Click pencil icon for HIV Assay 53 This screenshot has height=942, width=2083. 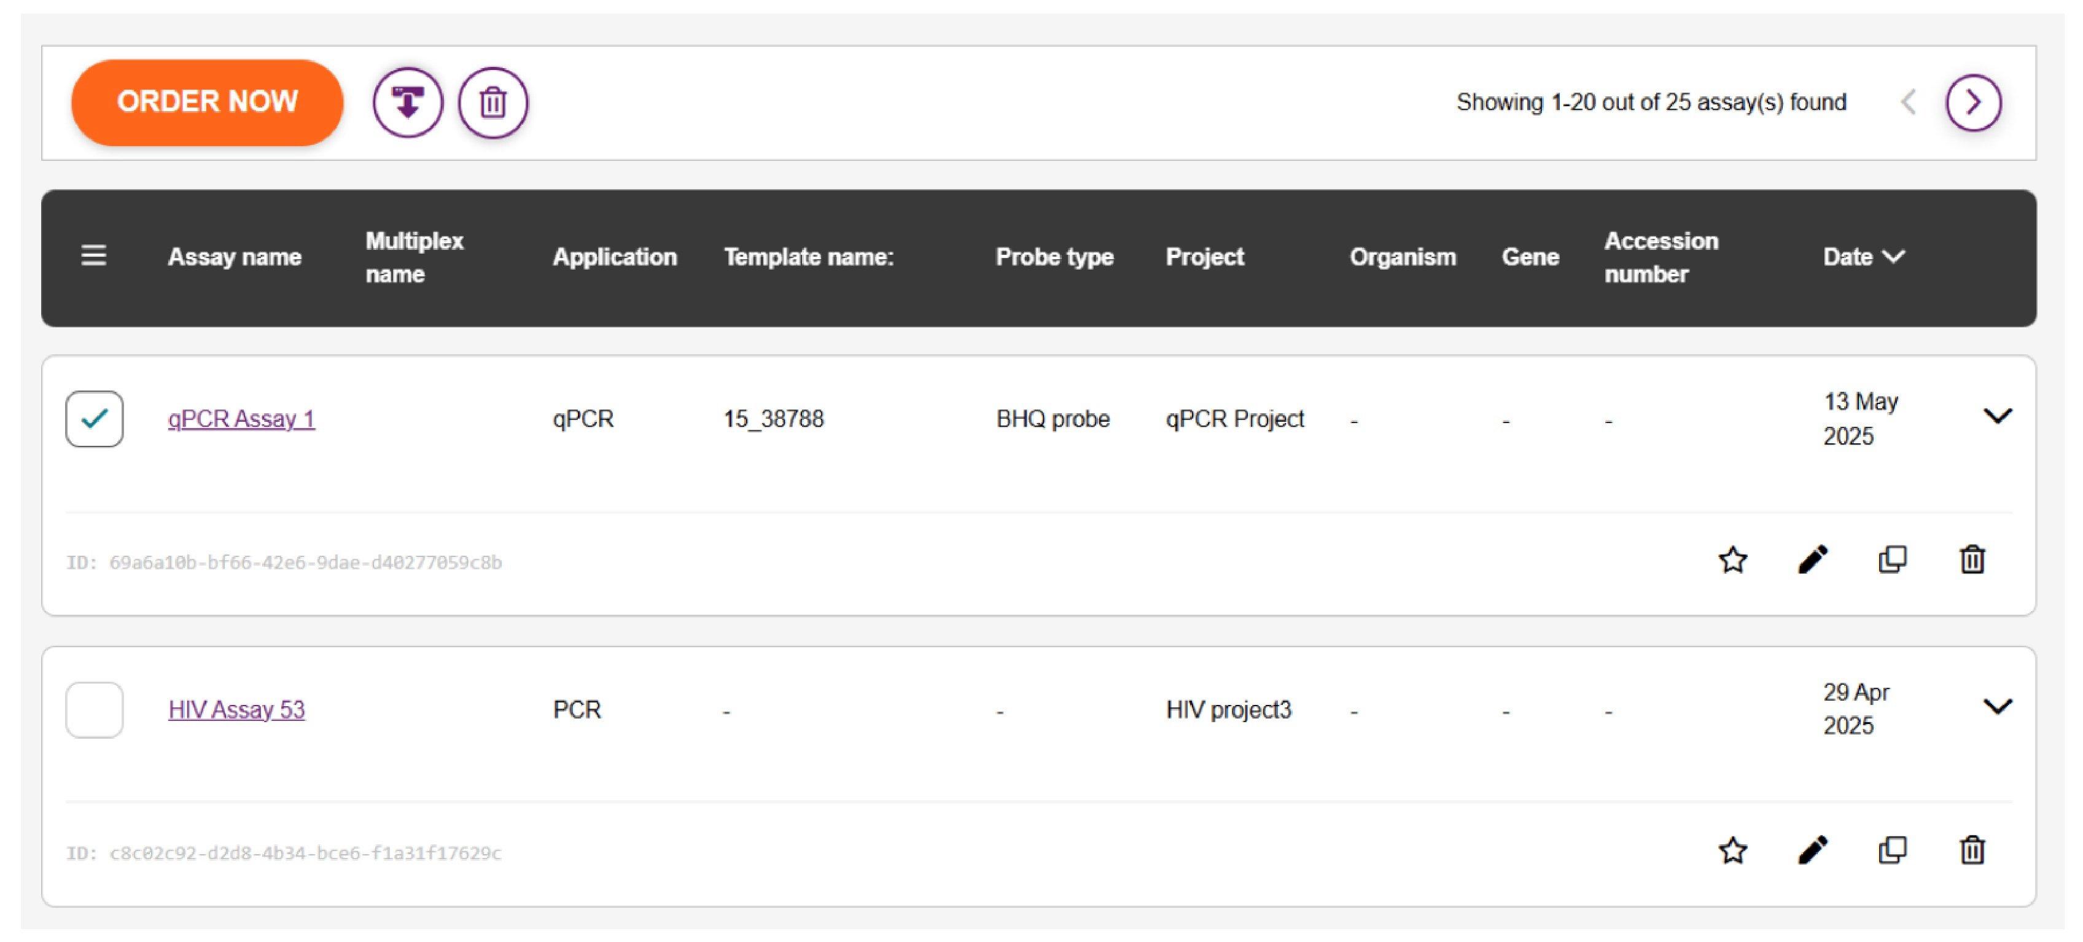(1812, 850)
